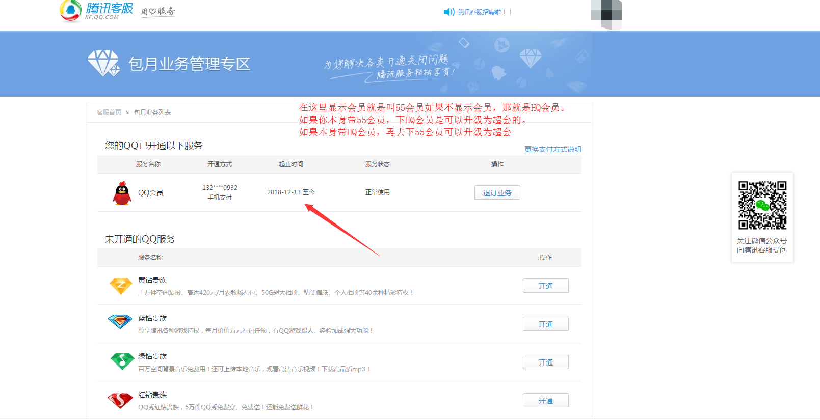The image size is (820, 420).
Task: Click 开通 button for 黄钻贵族
Action: click(546, 286)
